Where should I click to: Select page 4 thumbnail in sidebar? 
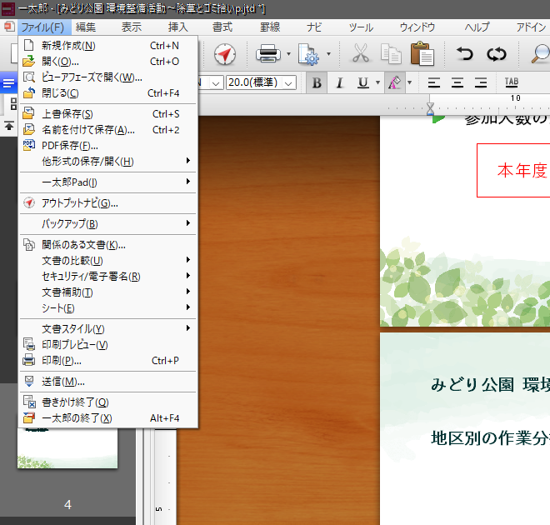point(67,447)
